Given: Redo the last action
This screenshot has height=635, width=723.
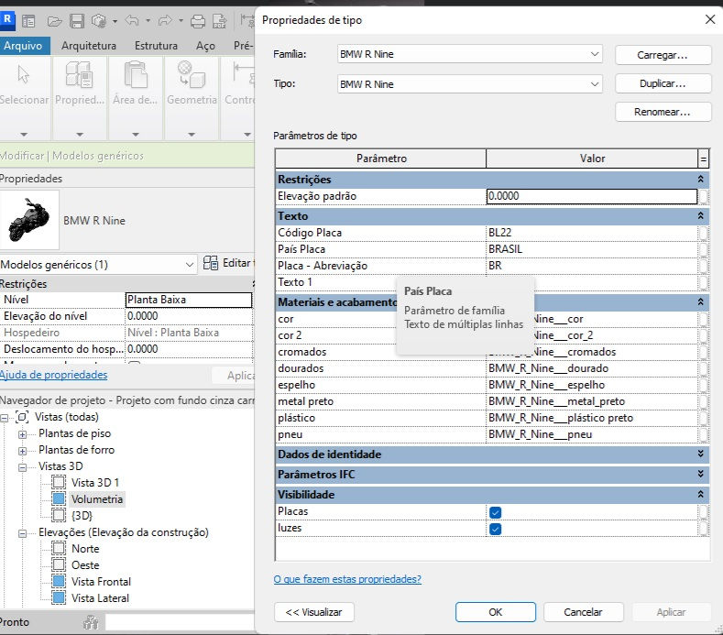Looking at the screenshot, I should 165,20.
